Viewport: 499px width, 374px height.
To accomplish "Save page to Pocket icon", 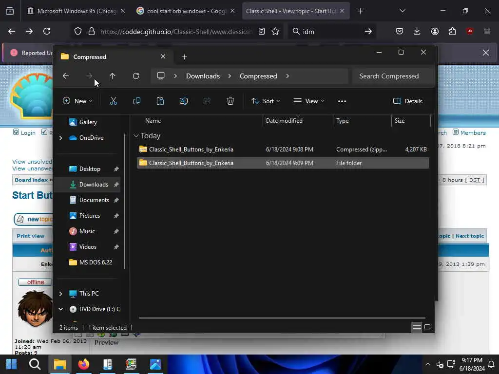I will (x=400, y=31).
